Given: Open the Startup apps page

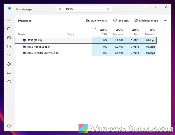Looking at the screenshot, I should [9, 55].
